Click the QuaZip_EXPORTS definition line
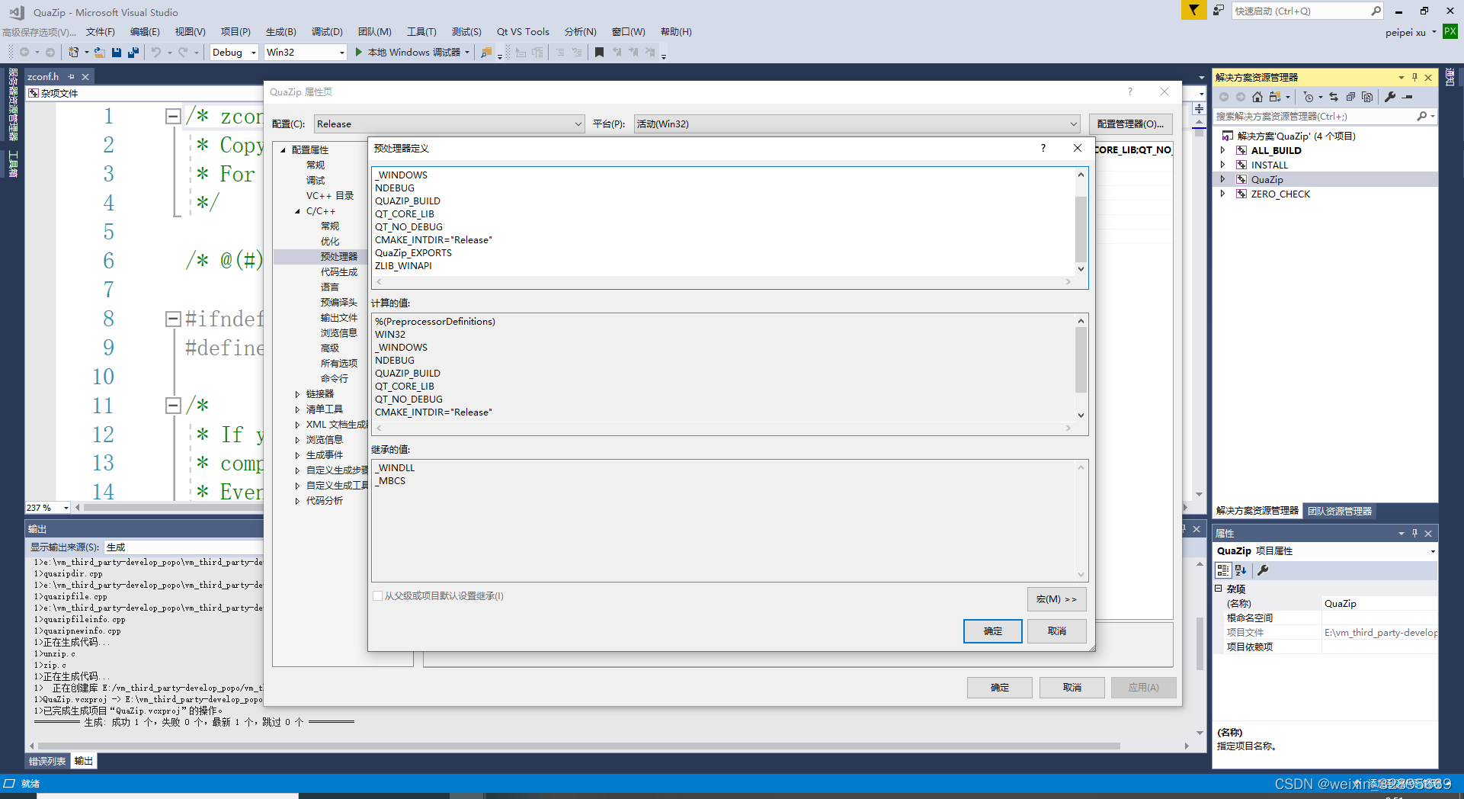 click(413, 253)
